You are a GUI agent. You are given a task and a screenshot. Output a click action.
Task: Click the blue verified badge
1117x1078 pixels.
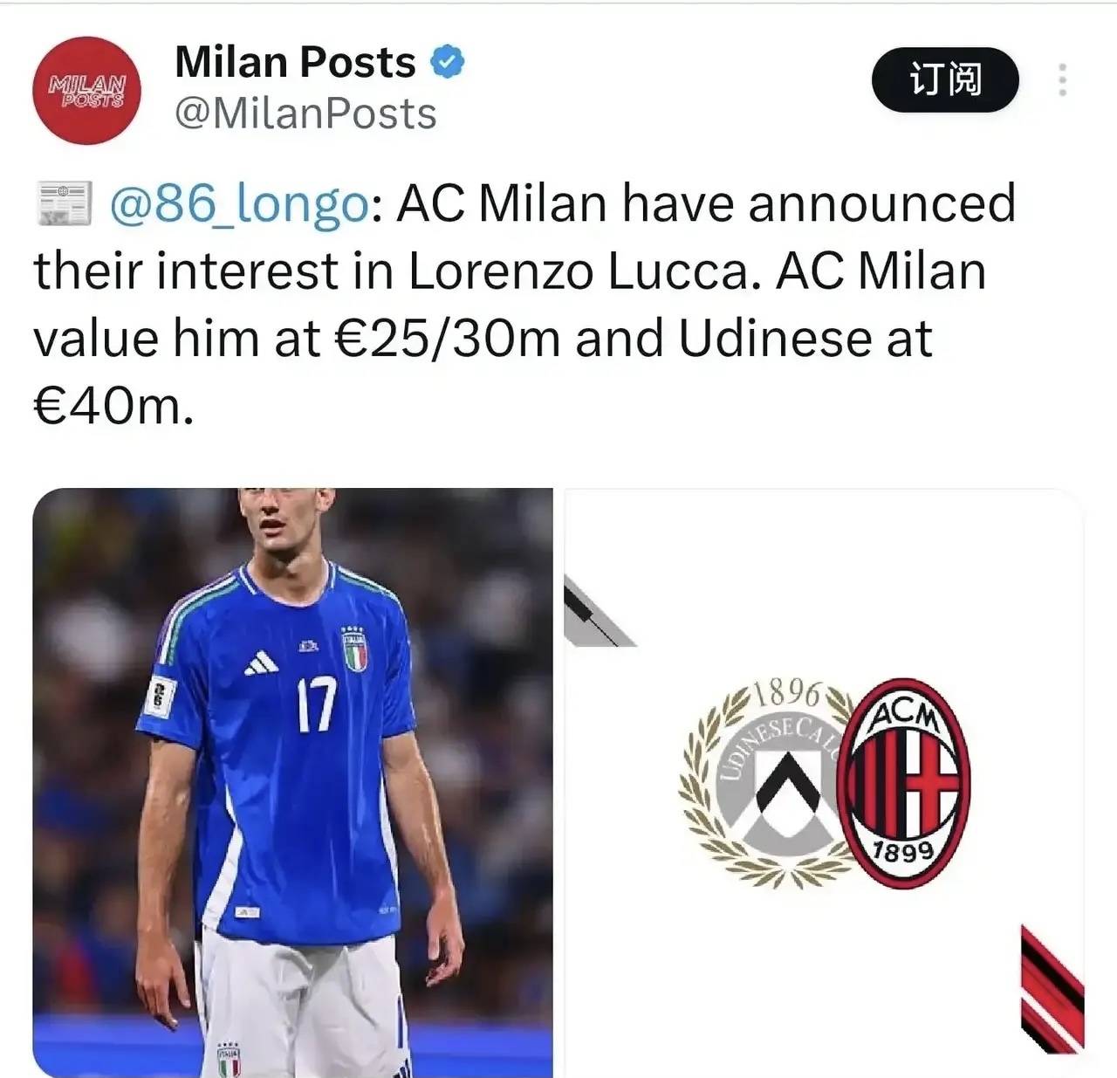coord(449,62)
